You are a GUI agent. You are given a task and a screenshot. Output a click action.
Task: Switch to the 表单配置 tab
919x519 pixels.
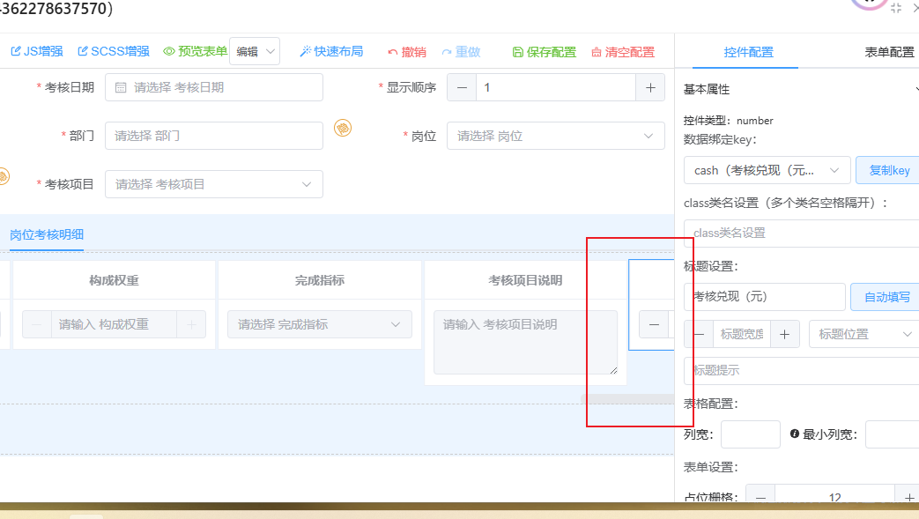click(888, 52)
